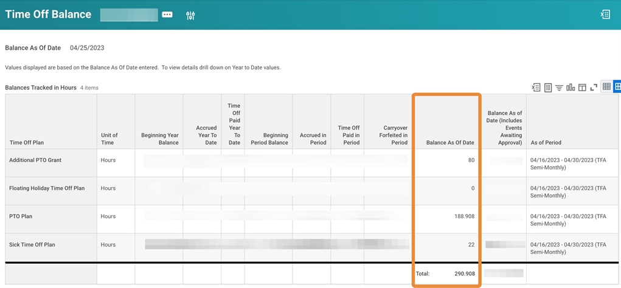Click the column layout panel icon
Screen dimensions: 621x288
point(582,87)
